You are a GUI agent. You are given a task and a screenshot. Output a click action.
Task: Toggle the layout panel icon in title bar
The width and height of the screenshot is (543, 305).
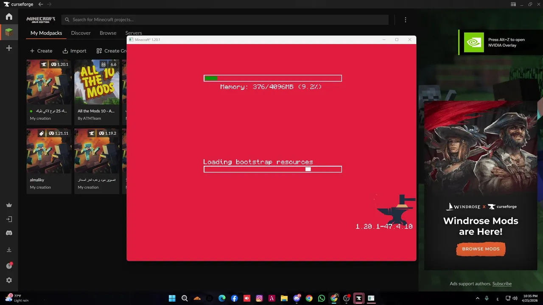[513, 4]
